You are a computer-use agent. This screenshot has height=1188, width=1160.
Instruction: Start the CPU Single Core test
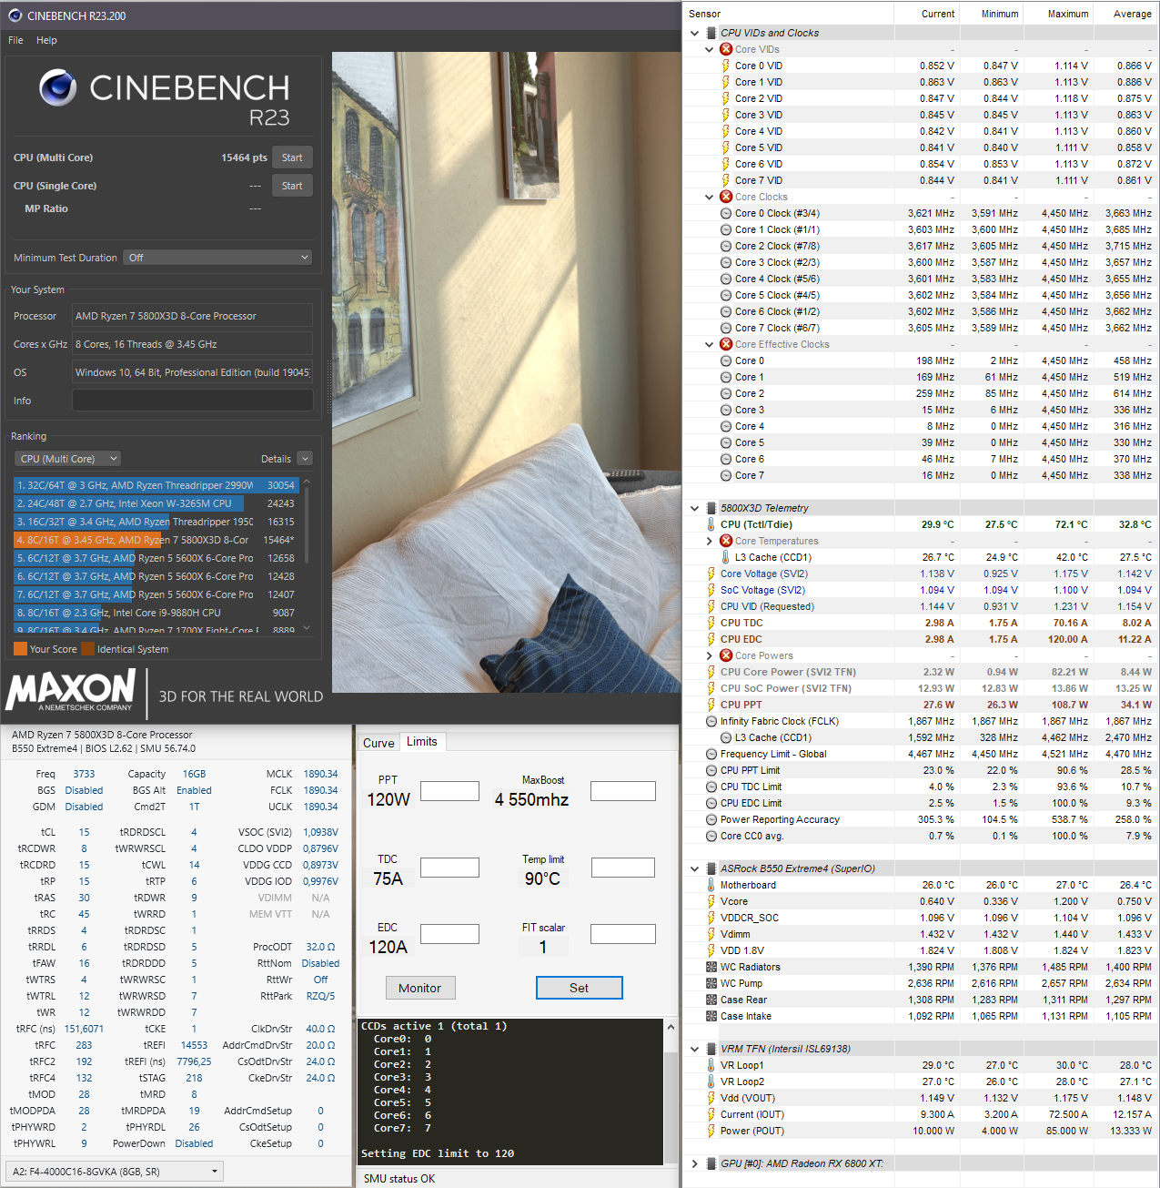point(292,186)
